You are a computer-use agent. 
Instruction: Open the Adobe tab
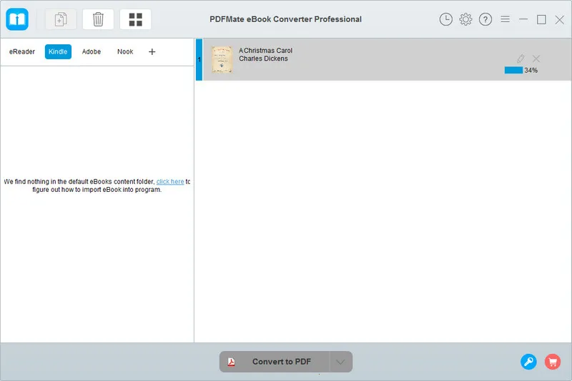coord(92,51)
